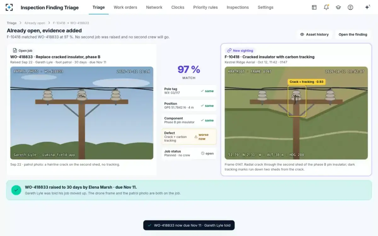
Task: Click the 97 % match score
Action: coord(189,69)
